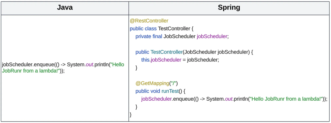331x123 pixels.
Task: Click the this.jobScheduler assignment line
Action: pyautogui.click(x=180, y=60)
